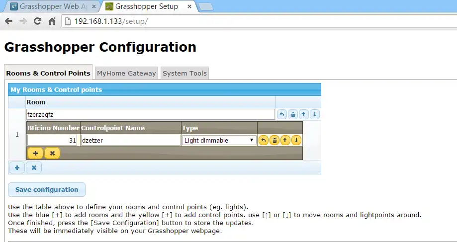Add a control point with yellow plus
This screenshot has height=242, width=457.
click(35, 153)
